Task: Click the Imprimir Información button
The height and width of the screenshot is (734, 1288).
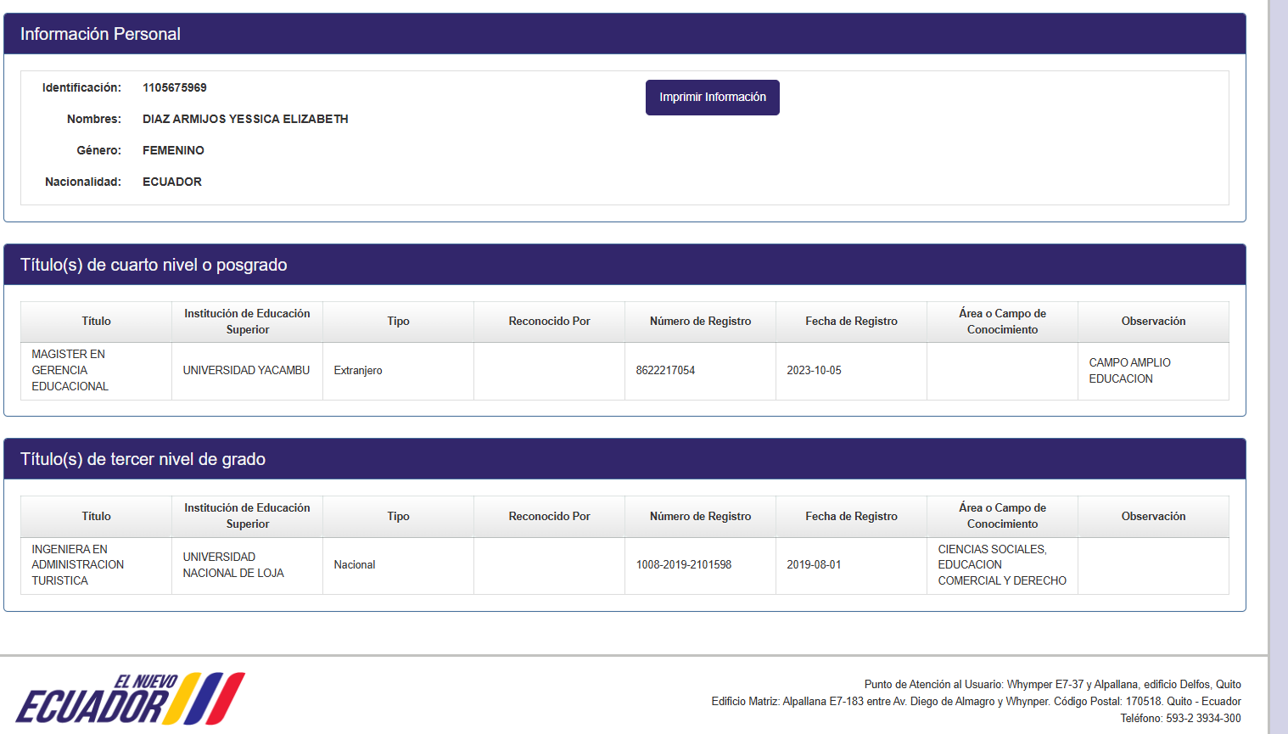Action: pyautogui.click(x=712, y=98)
